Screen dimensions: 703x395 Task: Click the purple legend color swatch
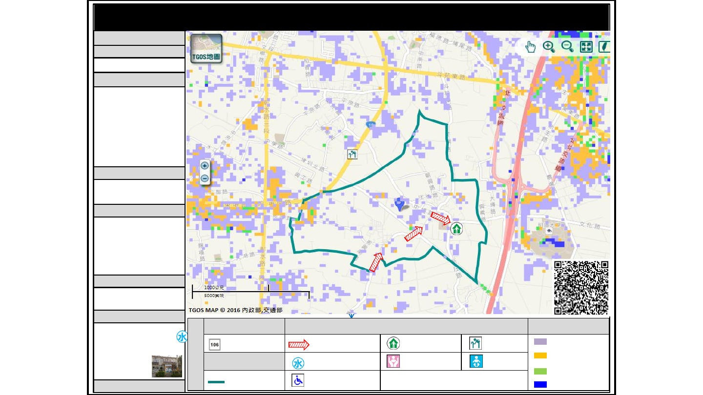[540, 342]
